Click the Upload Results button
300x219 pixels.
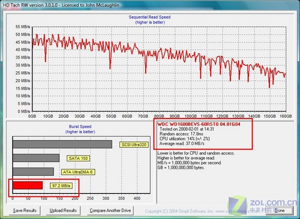[63, 211]
